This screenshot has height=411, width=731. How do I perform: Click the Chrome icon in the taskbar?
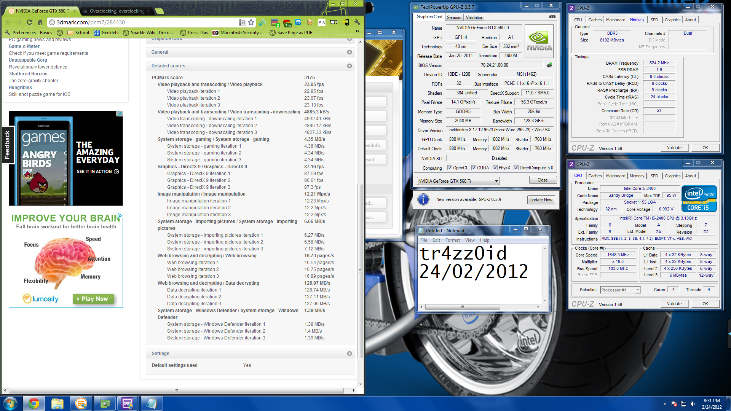[x=34, y=403]
